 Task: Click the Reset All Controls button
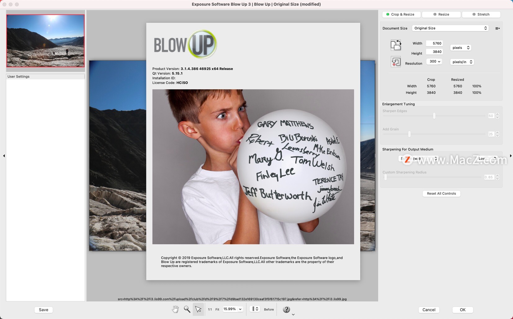coord(441,193)
